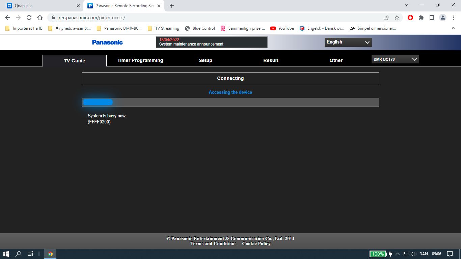Open the browser home page
The width and height of the screenshot is (461, 259).
[x=40, y=18]
